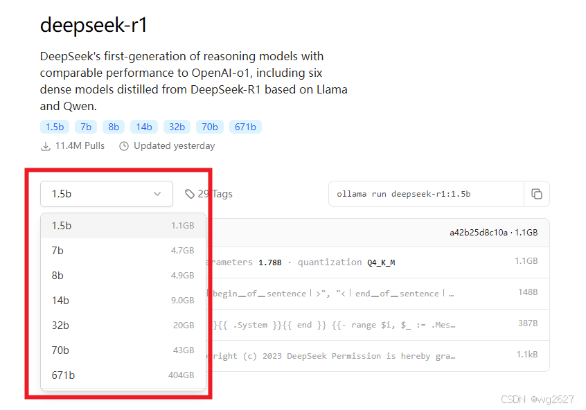Click the 1.5b tag chip

pyautogui.click(x=54, y=127)
